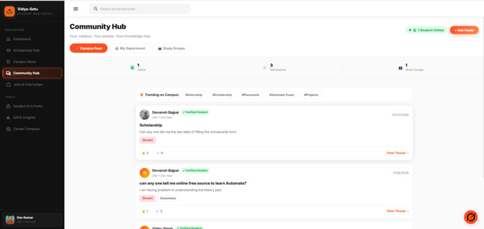Select the #Projects trending tag
Image resolution: width=484 pixels, height=229 pixels.
pos(311,95)
